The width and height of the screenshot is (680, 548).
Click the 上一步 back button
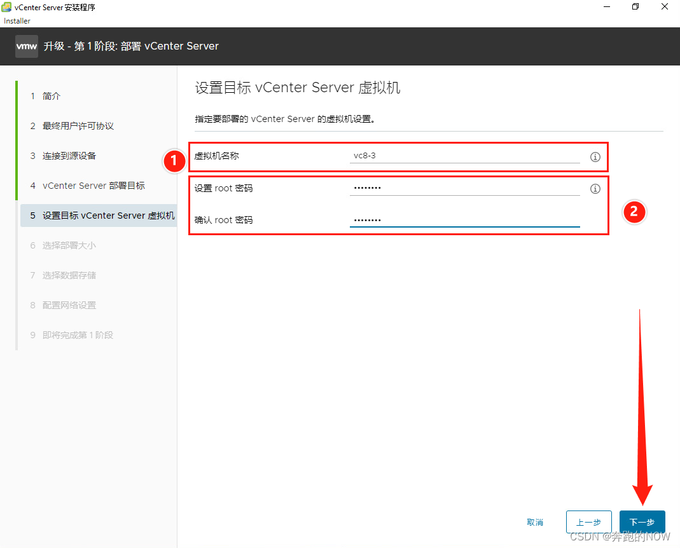(588, 522)
